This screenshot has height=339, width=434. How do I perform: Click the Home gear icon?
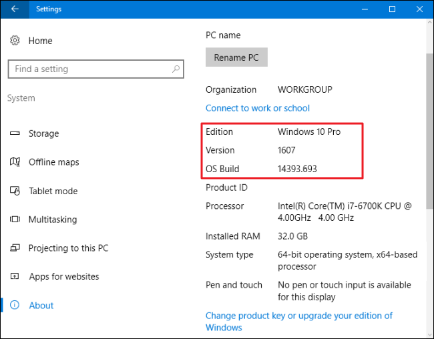(x=15, y=41)
